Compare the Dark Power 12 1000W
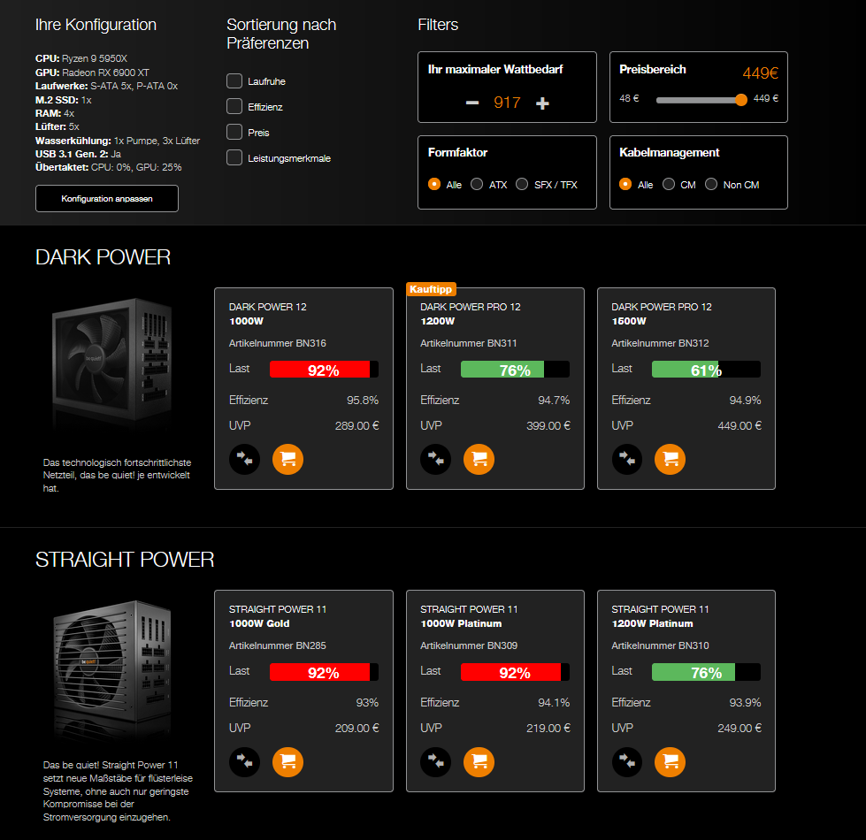The height and width of the screenshot is (840, 866). pos(245,459)
